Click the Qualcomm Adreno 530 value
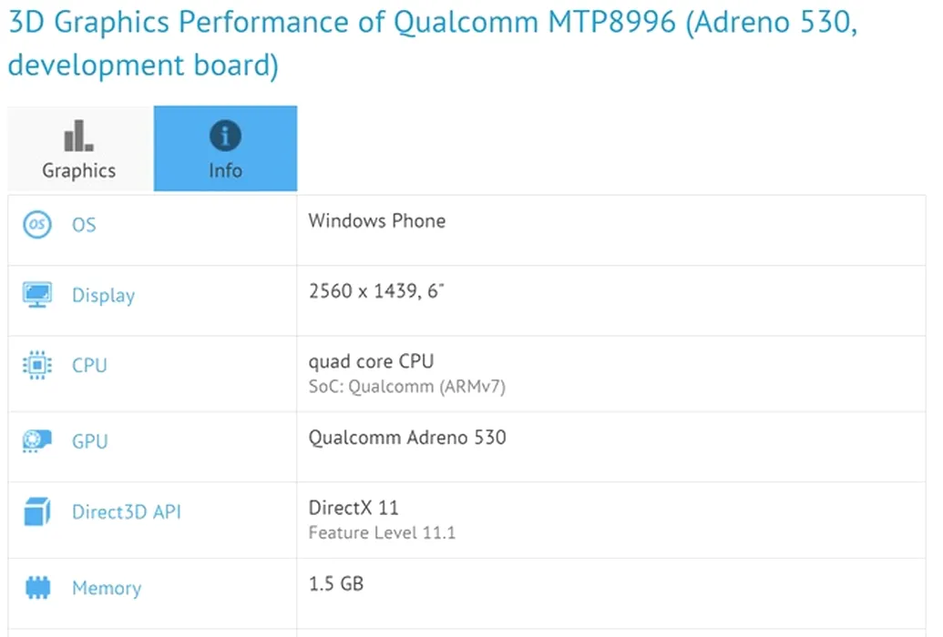The width and height of the screenshot is (943, 637). tap(407, 438)
